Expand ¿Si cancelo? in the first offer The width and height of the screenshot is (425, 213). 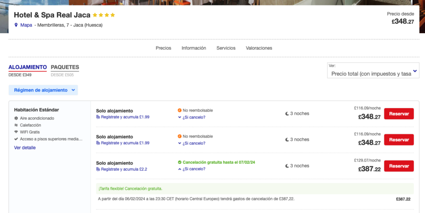[x=192, y=117]
